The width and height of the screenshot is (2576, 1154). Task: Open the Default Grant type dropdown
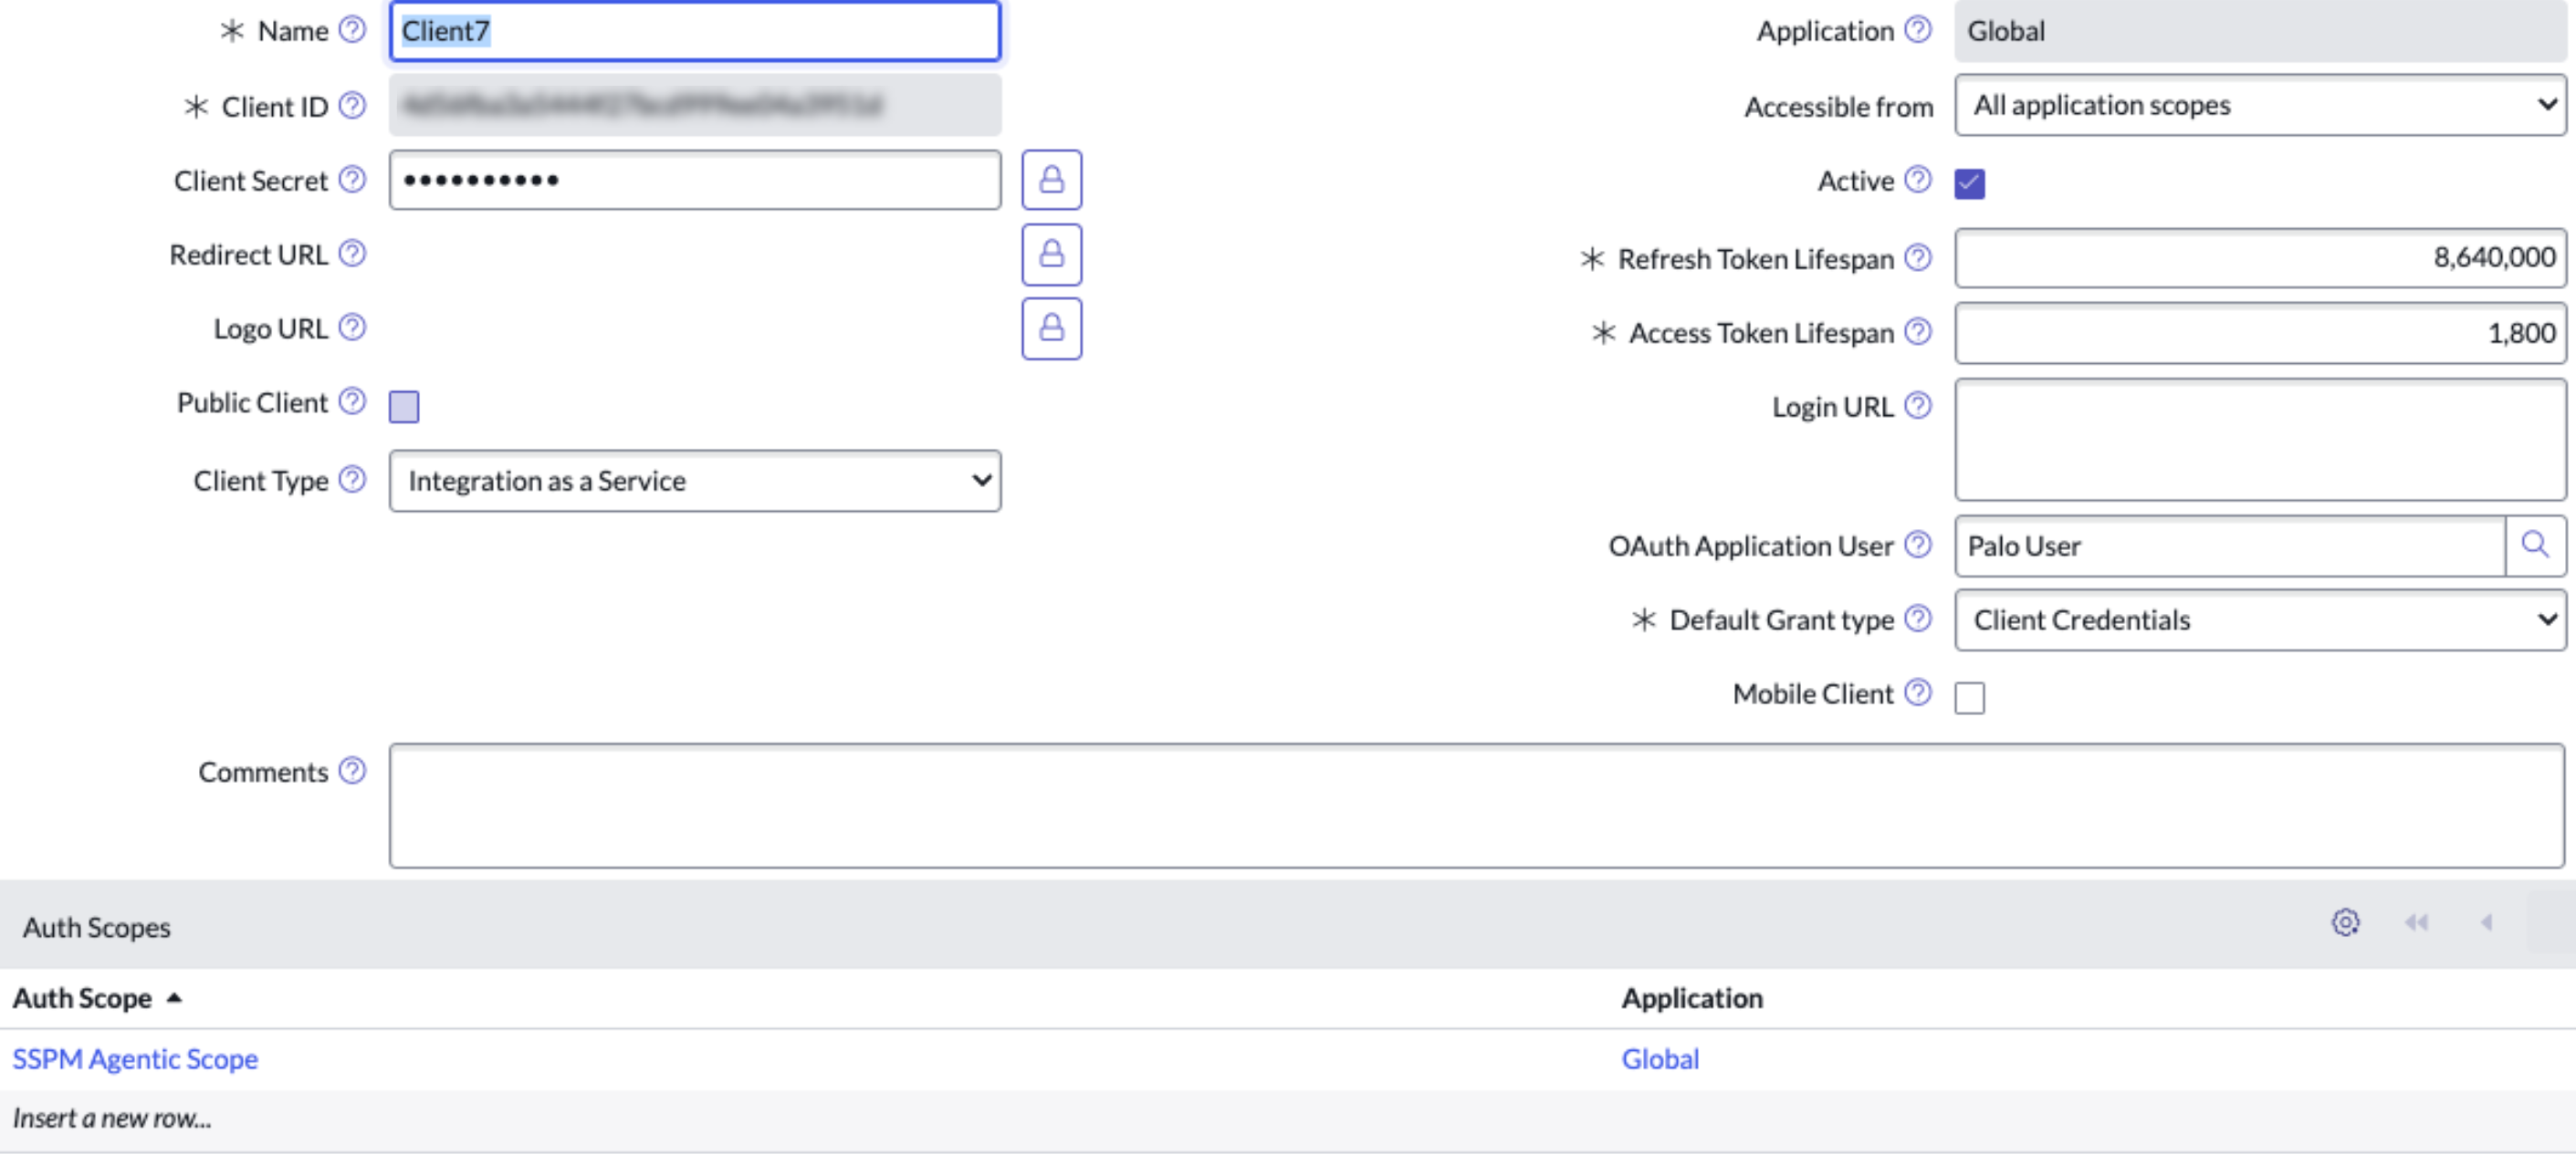click(x=2260, y=619)
